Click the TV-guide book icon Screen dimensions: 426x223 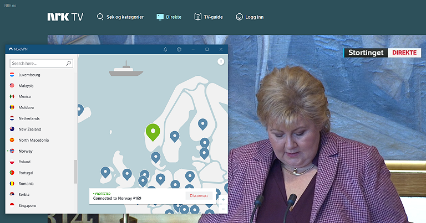198,17
